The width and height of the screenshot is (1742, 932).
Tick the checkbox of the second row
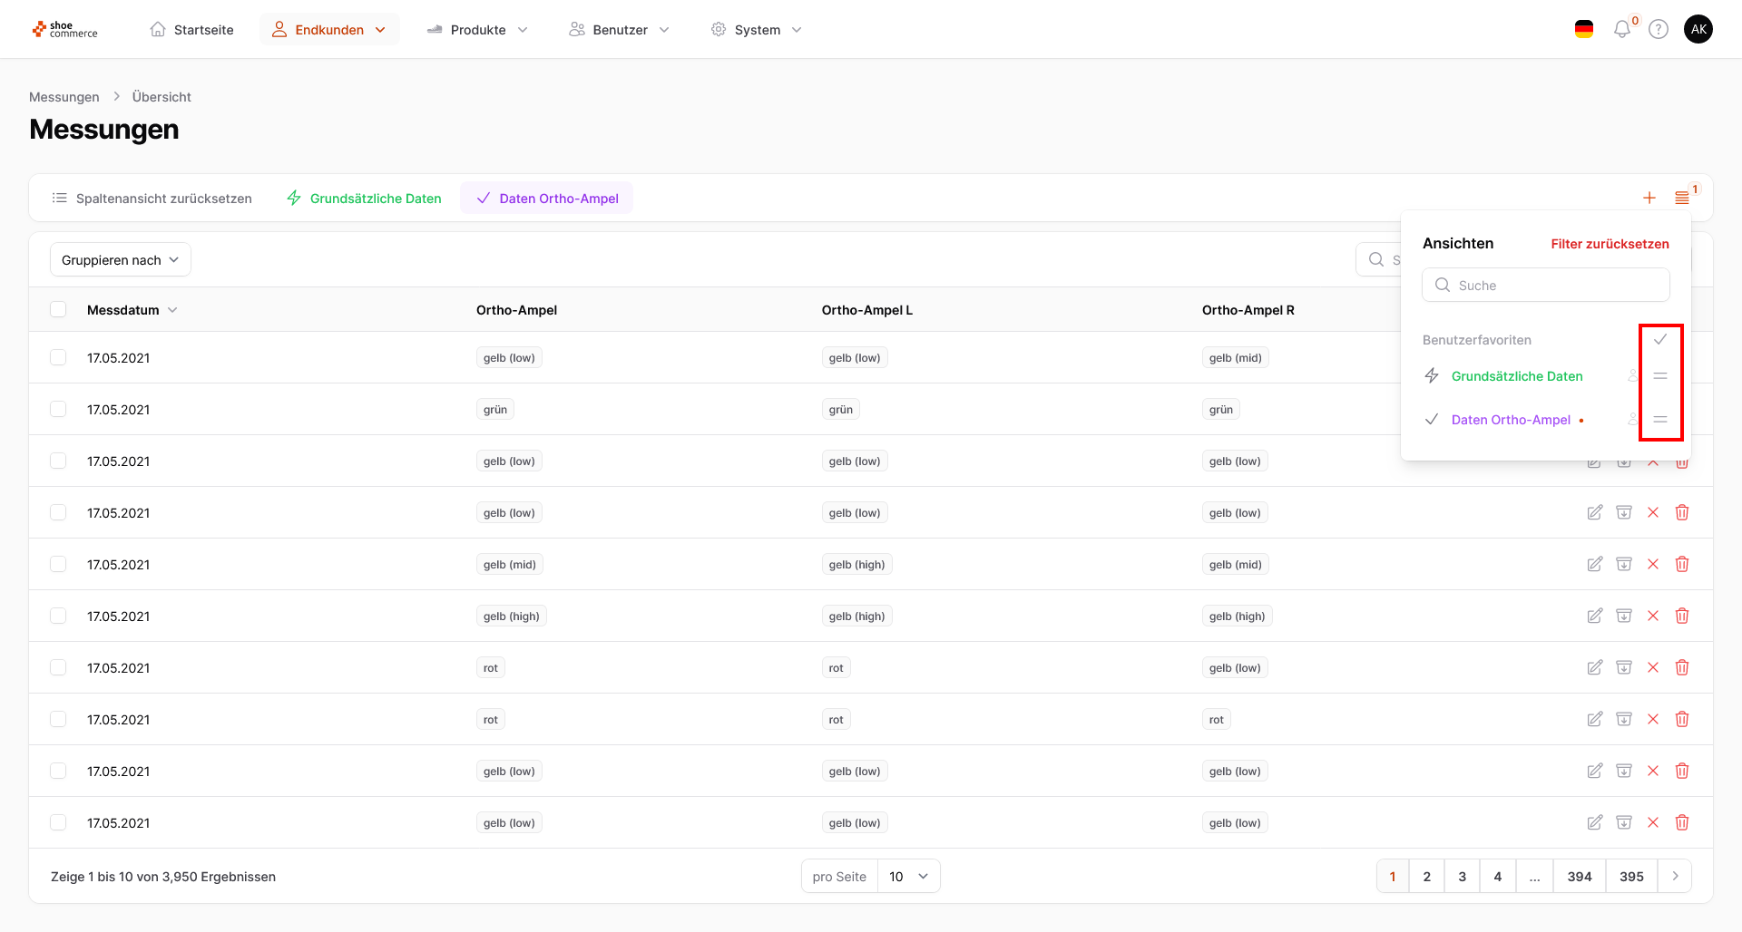click(x=58, y=409)
